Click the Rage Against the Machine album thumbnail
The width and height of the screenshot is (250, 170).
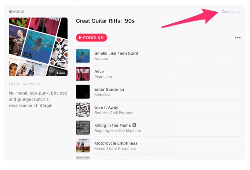[82, 127]
